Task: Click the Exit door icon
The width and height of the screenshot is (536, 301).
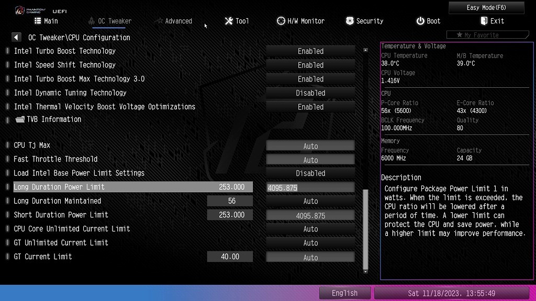Action: point(484,21)
